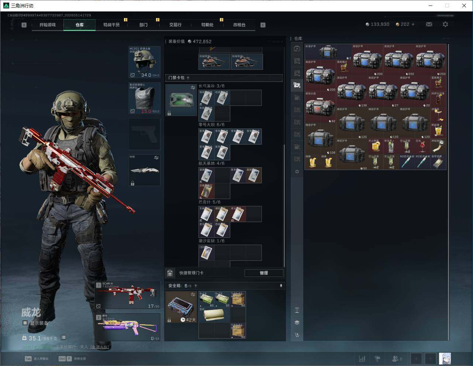Swap the melee knife via arrows icon
This screenshot has height=366, width=473.
[156, 158]
